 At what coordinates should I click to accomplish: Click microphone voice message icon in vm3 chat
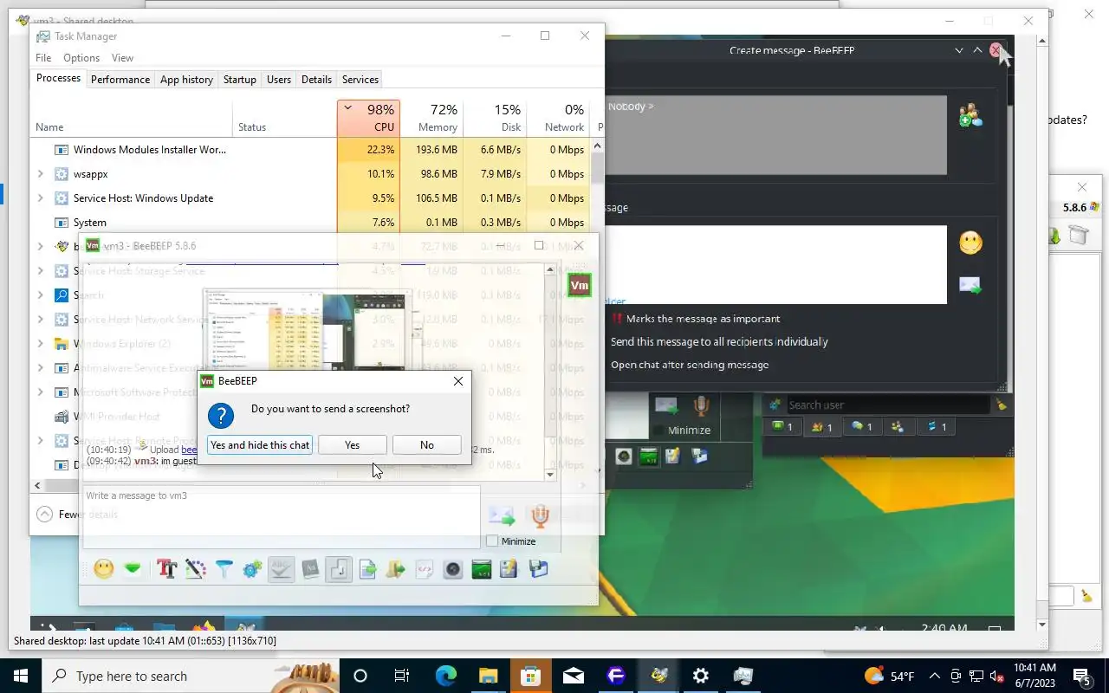(x=541, y=516)
